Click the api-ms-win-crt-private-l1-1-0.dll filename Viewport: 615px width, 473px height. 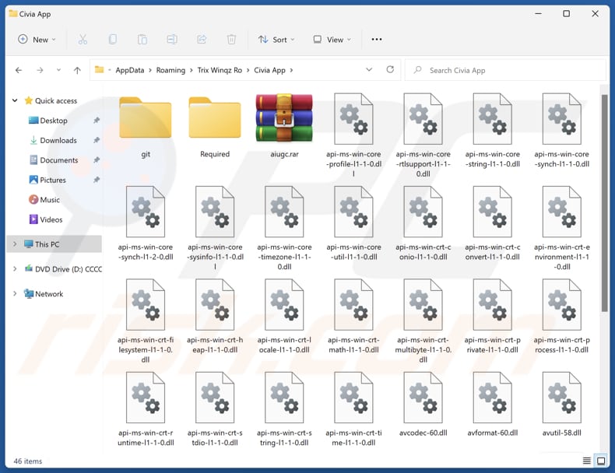tap(492, 345)
